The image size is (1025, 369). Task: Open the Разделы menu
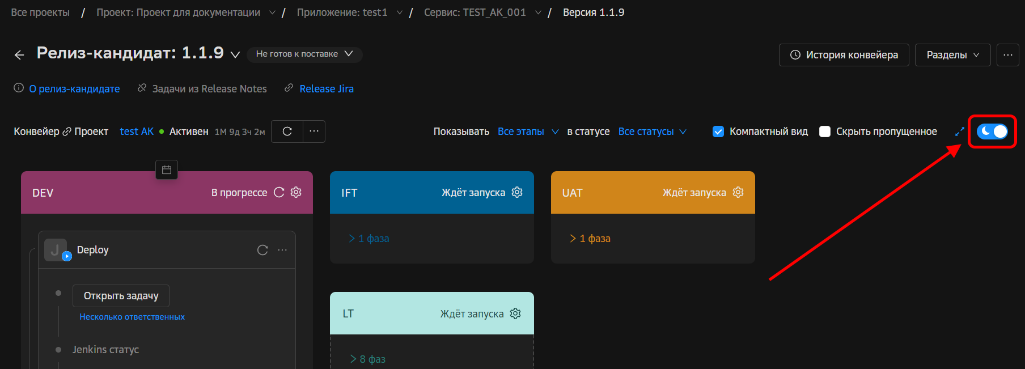[x=952, y=55]
